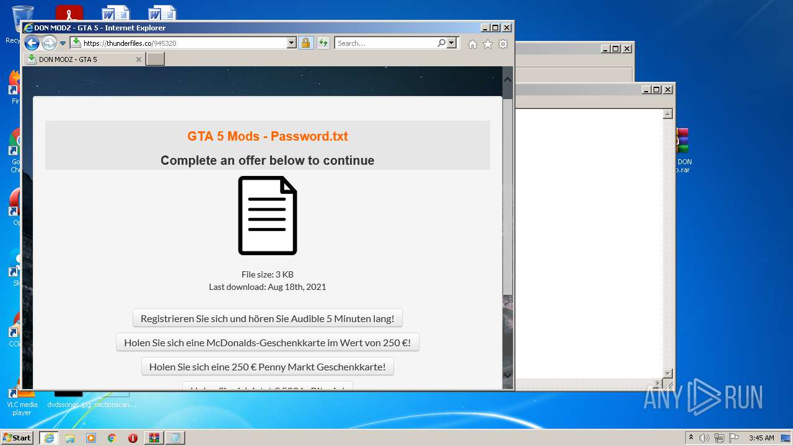793x446 pixels.
Task: Click 'Last download: Aug 18th, 2021' text
Action: point(268,287)
